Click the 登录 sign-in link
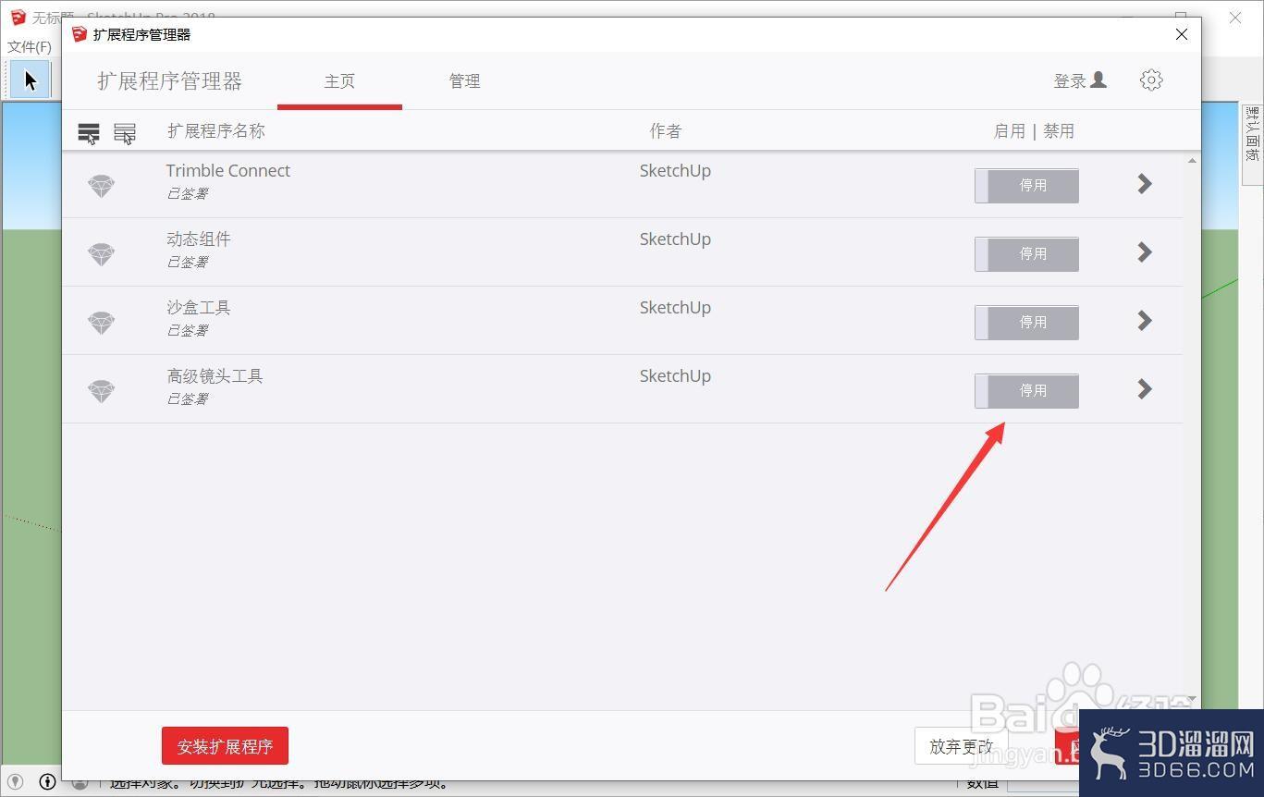The width and height of the screenshot is (1264, 797). (1080, 80)
